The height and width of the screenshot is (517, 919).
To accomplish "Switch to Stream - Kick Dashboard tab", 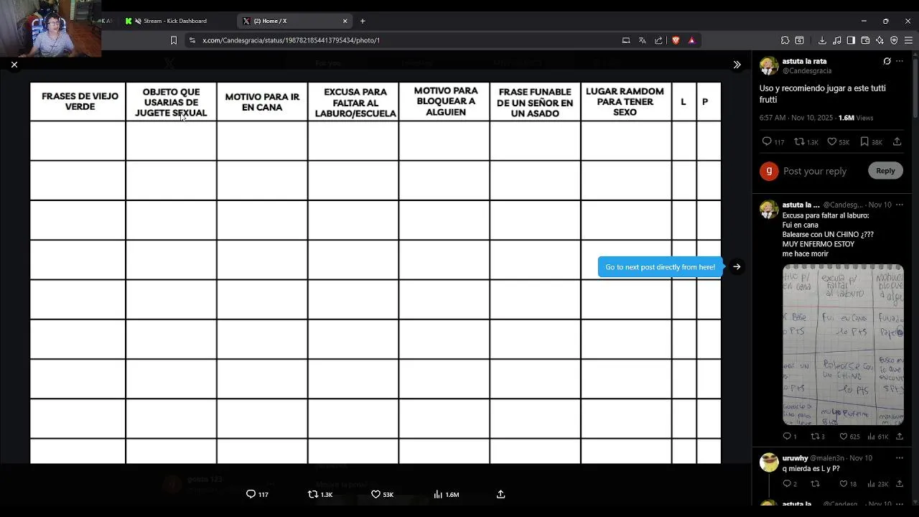I will pos(174,21).
